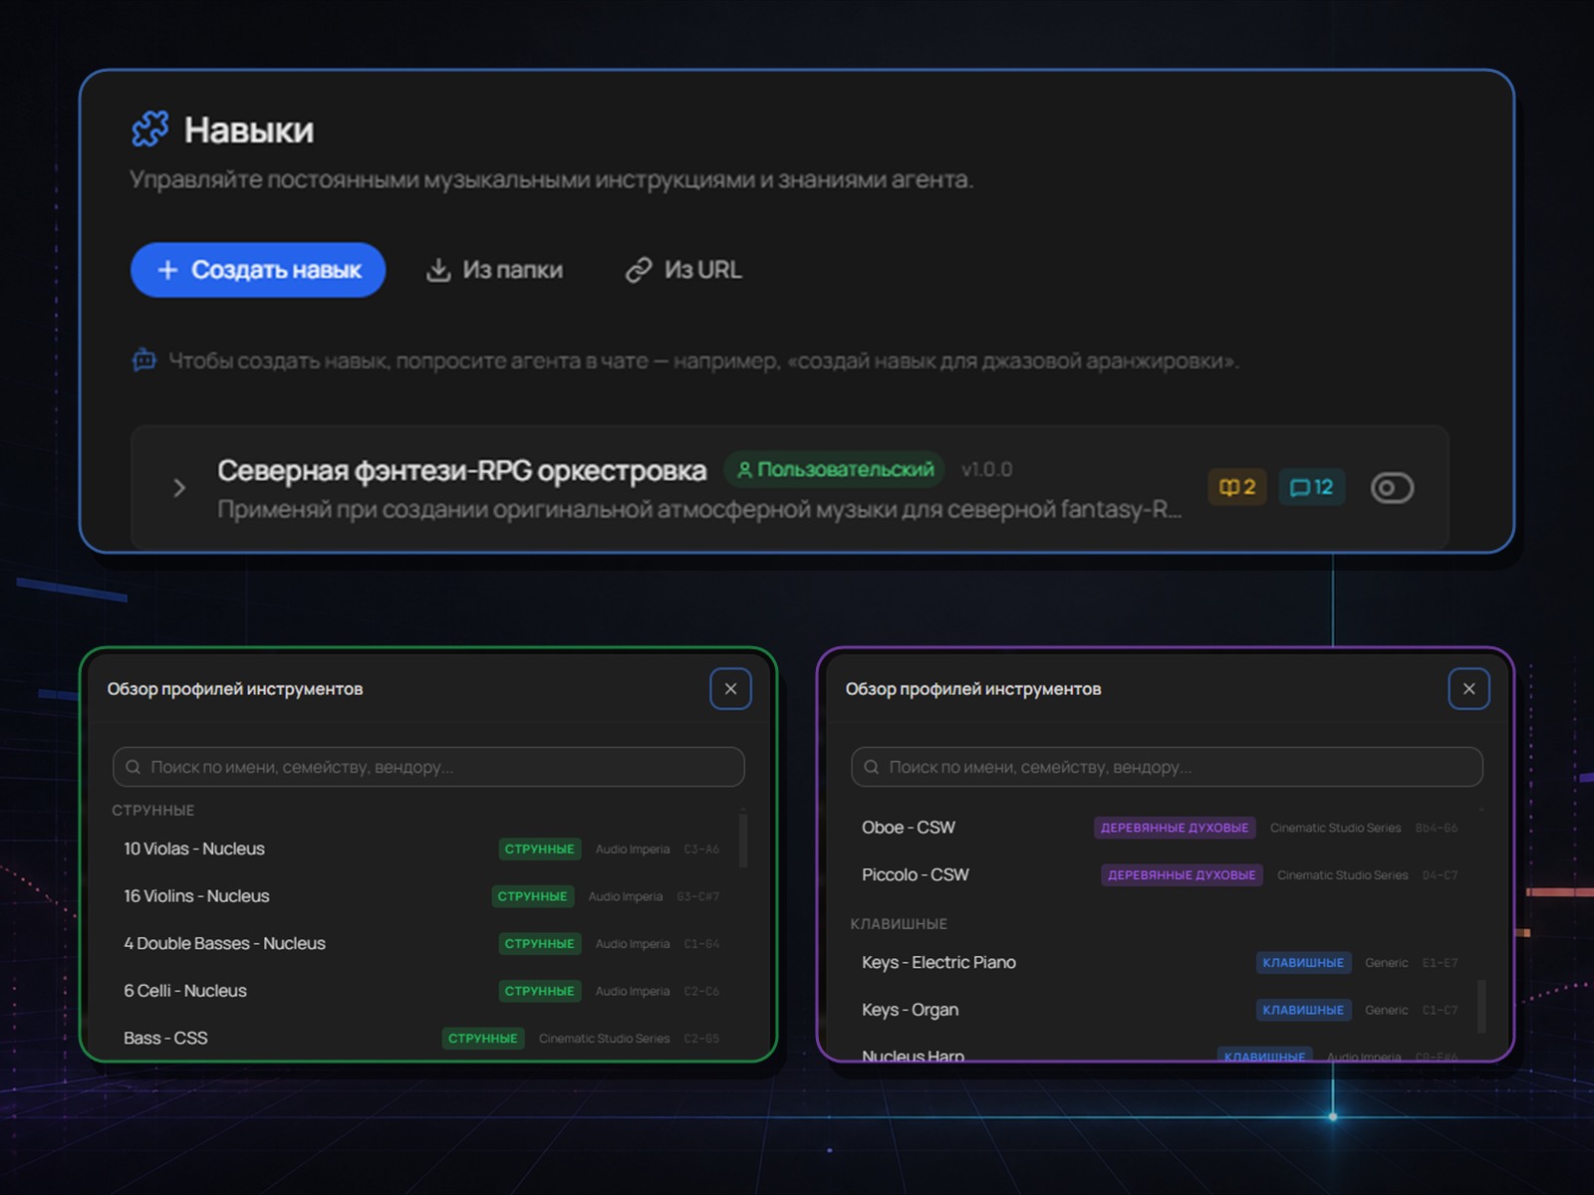Click ДЕРЕВЯННЫЕ ДУХОВЫЕ tag on Piccolo row

coord(1182,874)
